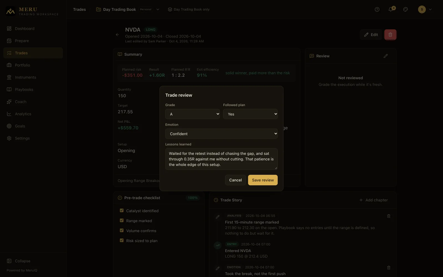The width and height of the screenshot is (443, 277).
Task: Click Save review button
Action: (263, 180)
